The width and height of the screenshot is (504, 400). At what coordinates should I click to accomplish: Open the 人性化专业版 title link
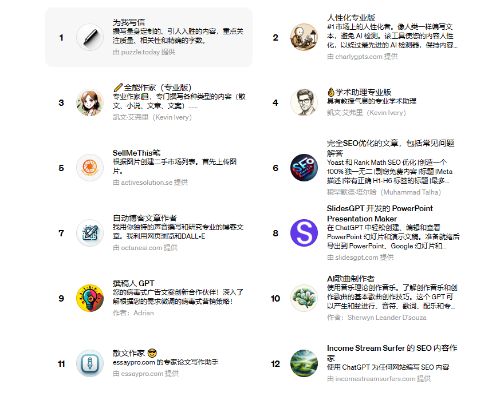(351, 18)
